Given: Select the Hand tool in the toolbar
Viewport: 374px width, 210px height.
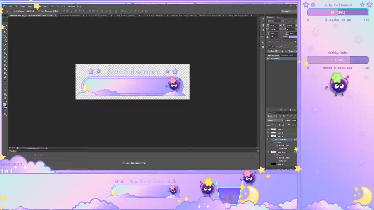Looking at the screenshot, I should (5, 94).
